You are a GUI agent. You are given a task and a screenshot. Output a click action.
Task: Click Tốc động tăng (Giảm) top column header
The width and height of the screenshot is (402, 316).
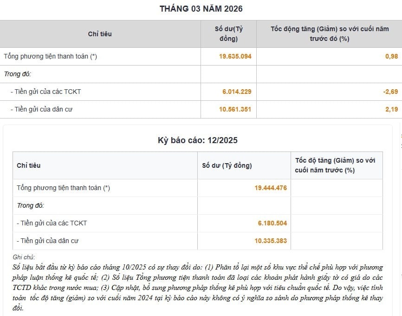(330, 34)
